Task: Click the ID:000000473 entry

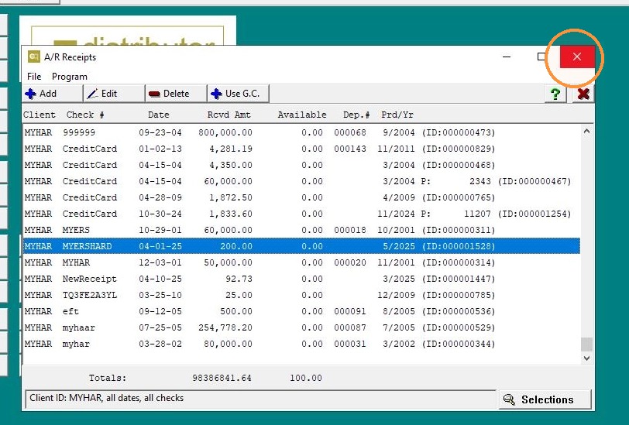Action: (458, 132)
